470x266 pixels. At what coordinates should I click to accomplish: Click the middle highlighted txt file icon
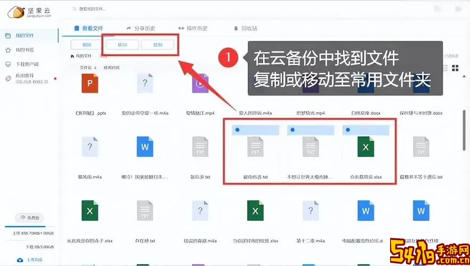tap(311, 147)
